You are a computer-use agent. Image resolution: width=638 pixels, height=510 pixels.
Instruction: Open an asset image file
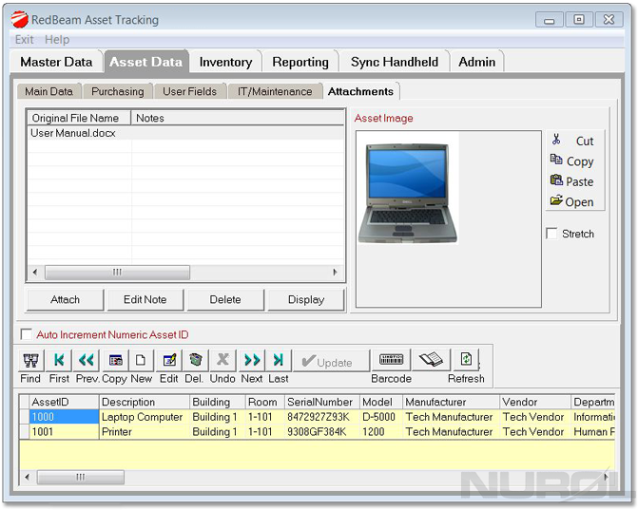pos(572,201)
